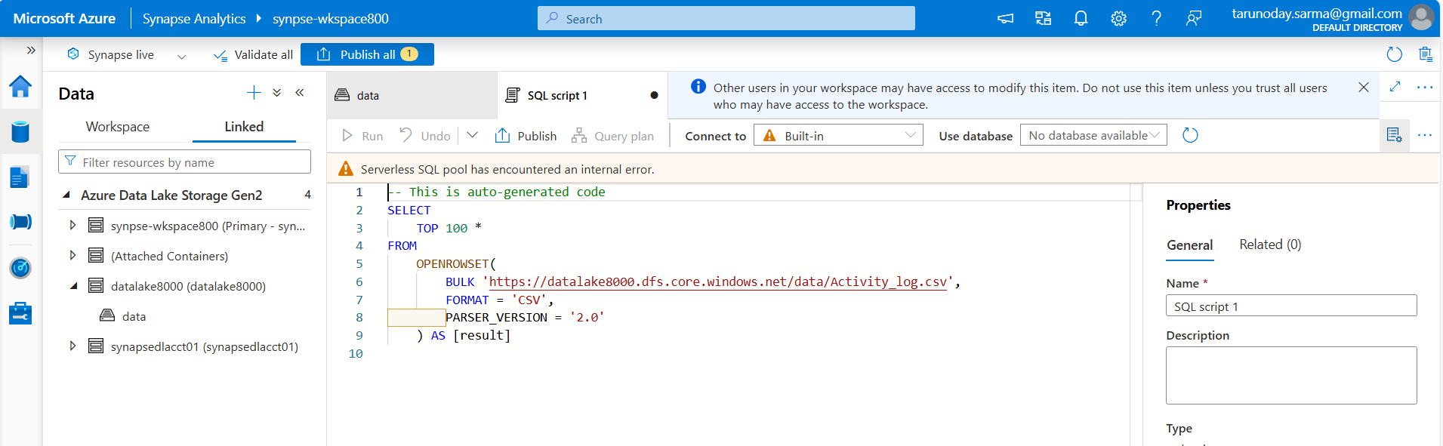The image size is (1443, 446).
Task: Switch to the Linked tab
Action: click(x=244, y=127)
